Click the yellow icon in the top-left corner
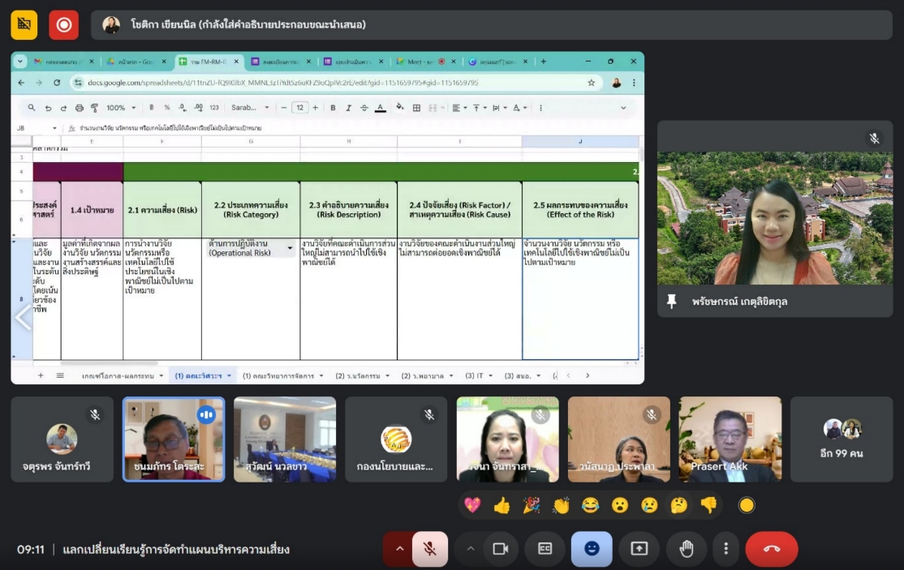 24,25
